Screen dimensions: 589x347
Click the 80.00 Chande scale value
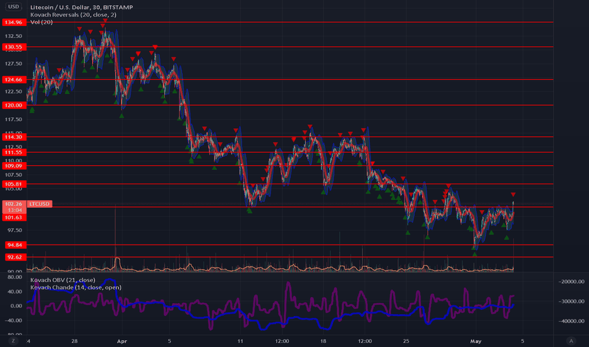[x=15, y=277]
